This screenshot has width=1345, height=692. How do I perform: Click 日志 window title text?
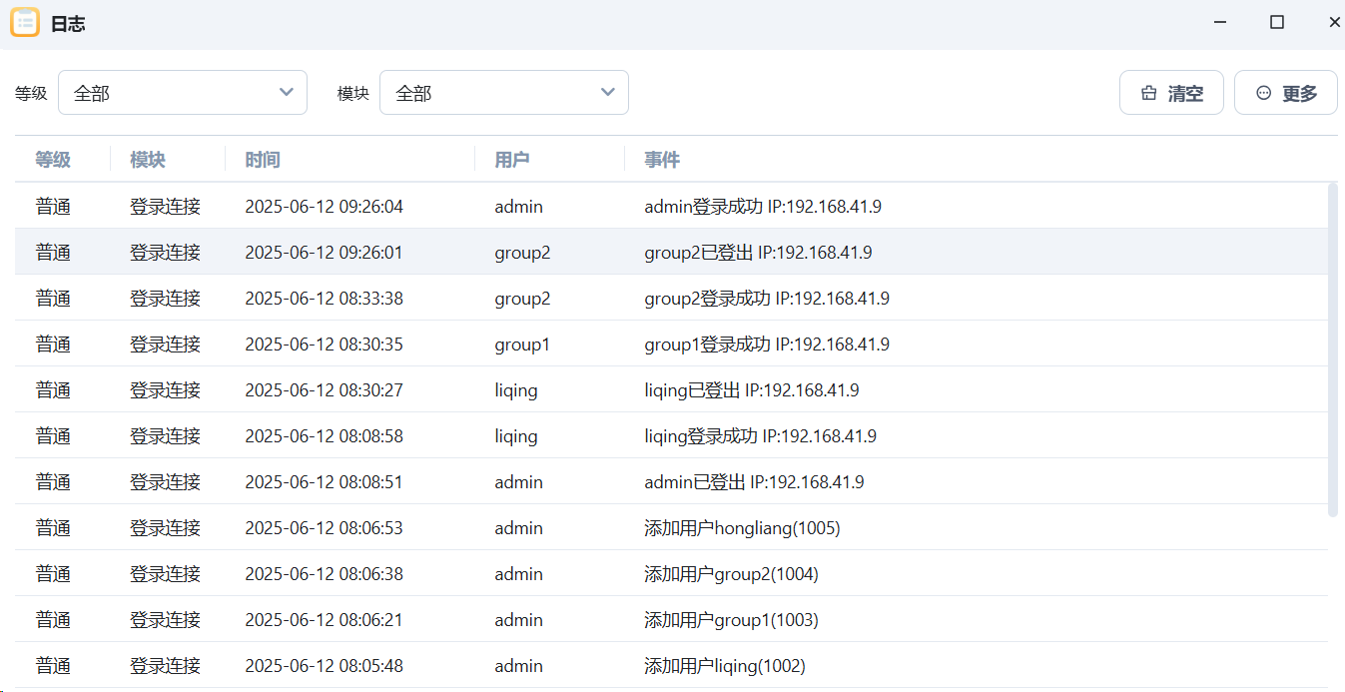point(68,23)
